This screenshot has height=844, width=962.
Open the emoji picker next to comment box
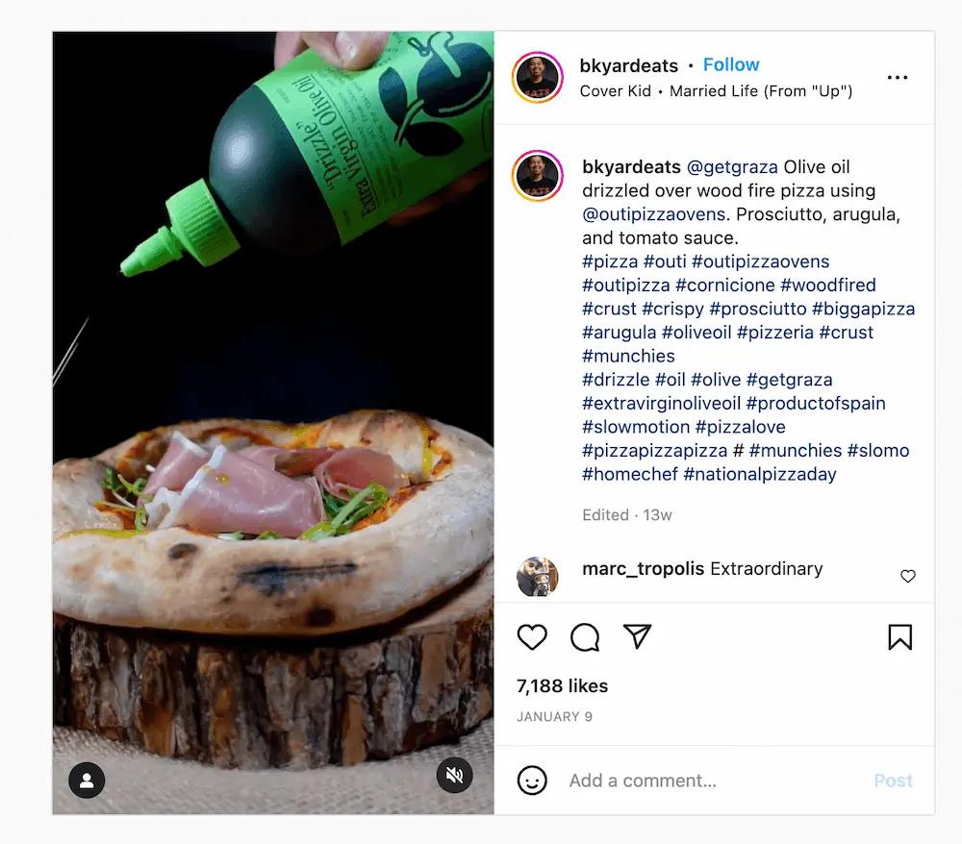coord(532,780)
